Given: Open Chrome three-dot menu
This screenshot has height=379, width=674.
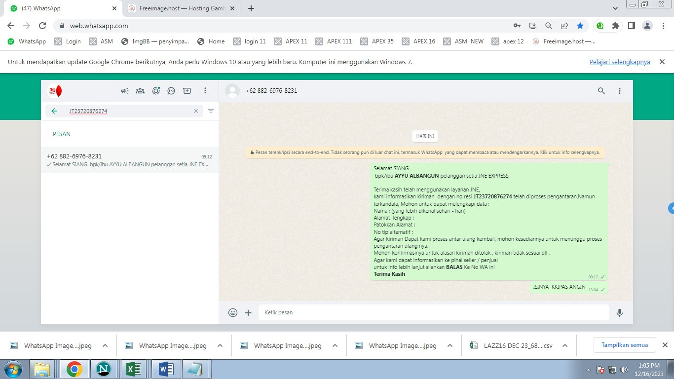Looking at the screenshot, I should (663, 26).
